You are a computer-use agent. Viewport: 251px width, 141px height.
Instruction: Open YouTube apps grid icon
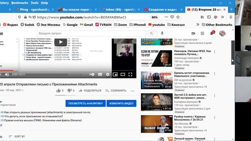click(202, 33)
